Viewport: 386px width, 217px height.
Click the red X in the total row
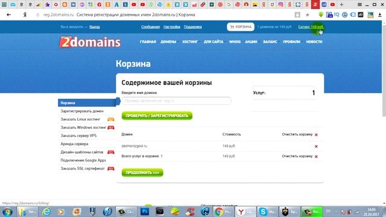point(316,157)
